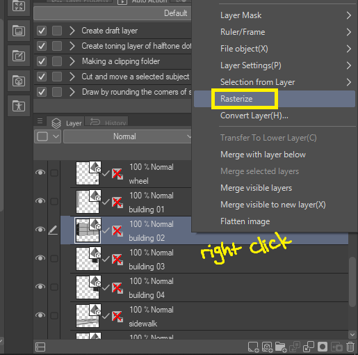This screenshot has height=355, width=358.
Task: Toggle the second box for Making a clipping folder
Action: coord(57,61)
